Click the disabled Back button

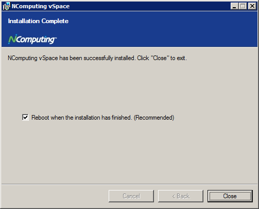point(181,196)
